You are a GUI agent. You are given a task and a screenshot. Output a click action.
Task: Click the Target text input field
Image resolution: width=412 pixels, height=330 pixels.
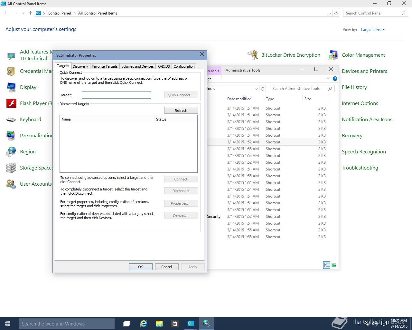click(x=117, y=95)
